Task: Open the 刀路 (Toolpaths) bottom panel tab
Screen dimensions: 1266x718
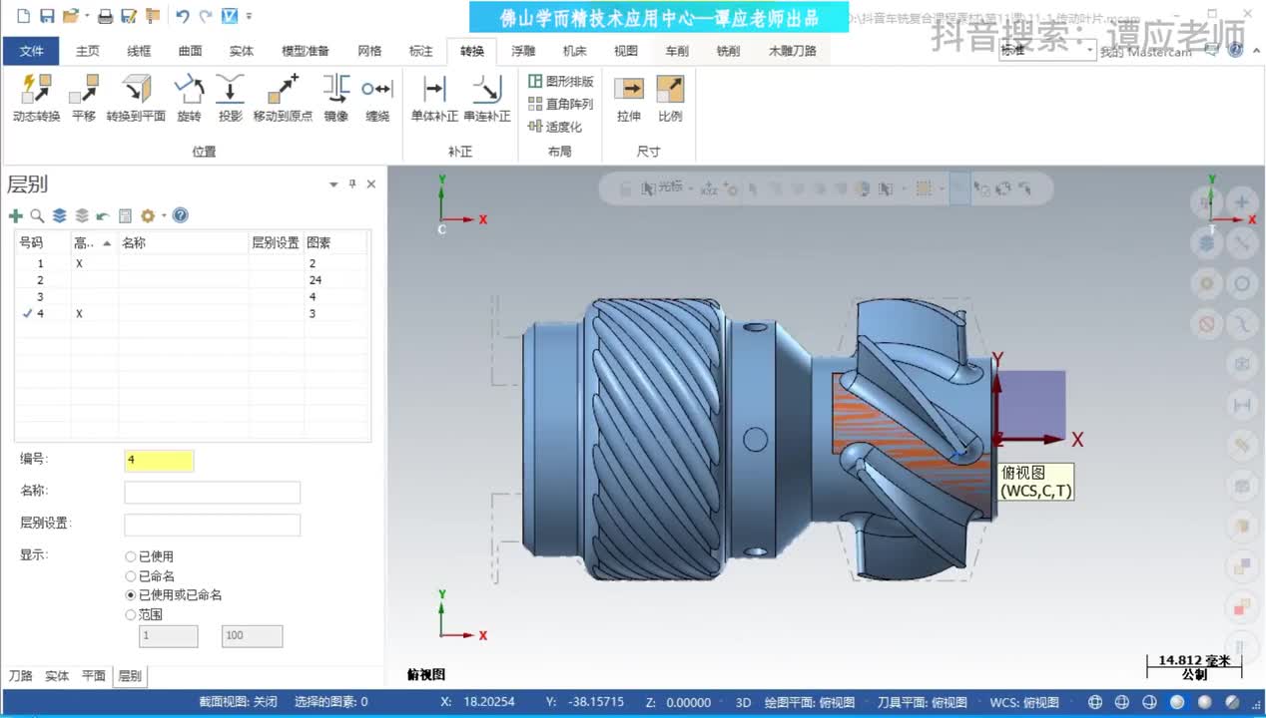Action: pos(20,676)
